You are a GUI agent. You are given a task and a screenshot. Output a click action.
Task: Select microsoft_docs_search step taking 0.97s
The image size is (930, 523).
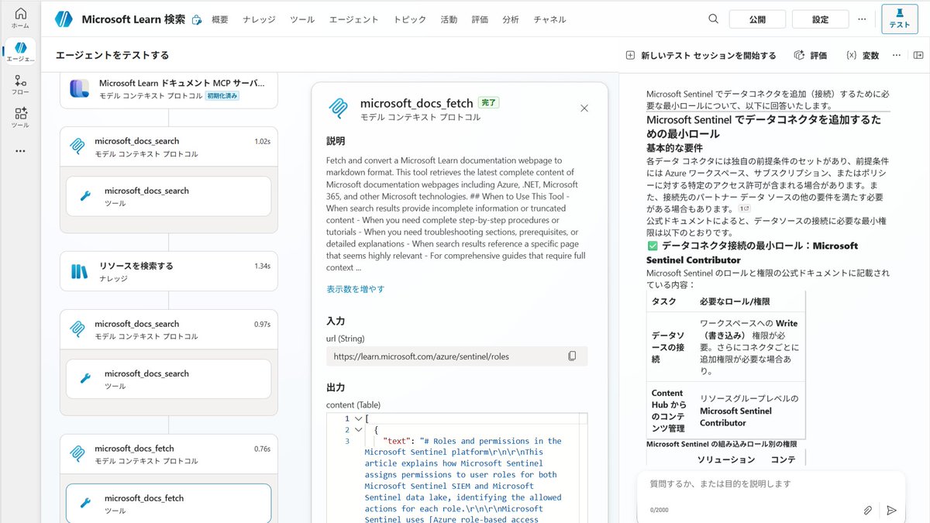pyautogui.click(x=168, y=330)
